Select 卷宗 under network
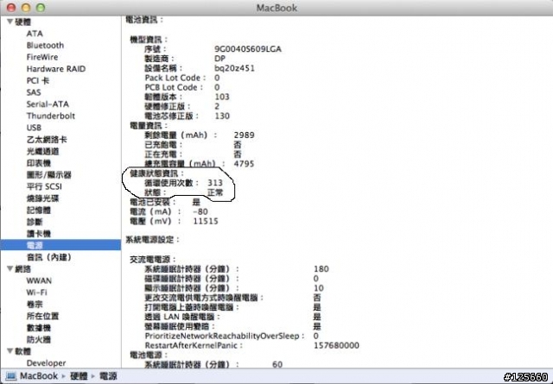 (x=35, y=305)
